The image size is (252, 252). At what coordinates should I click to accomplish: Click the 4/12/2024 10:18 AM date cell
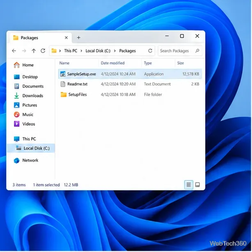tap(118, 94)
